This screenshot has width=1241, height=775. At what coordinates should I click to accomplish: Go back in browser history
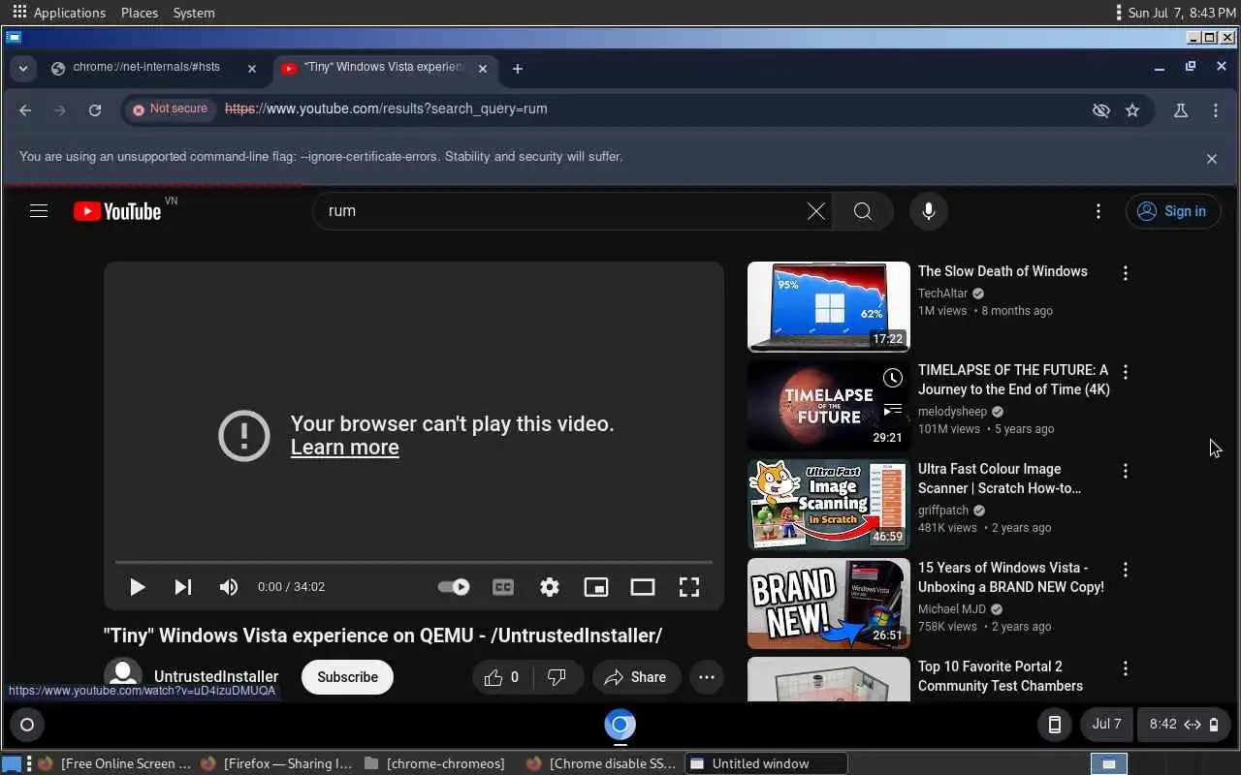(x=25, y=110)
